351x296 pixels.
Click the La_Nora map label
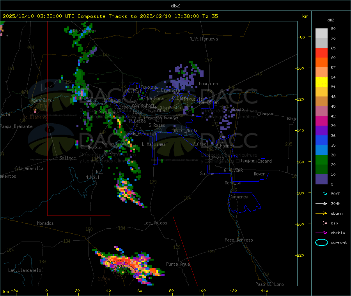pyautogui.click(x=155, y=98)
